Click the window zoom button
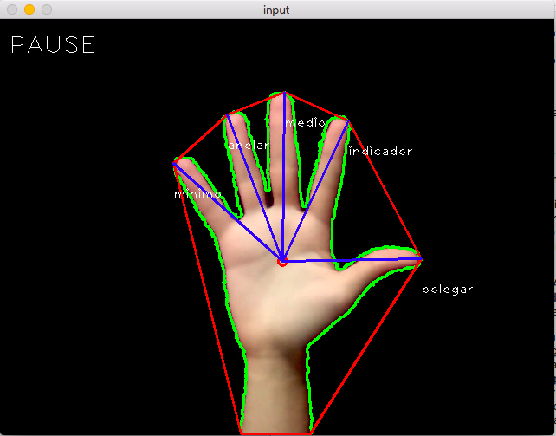This screenshot has width=556, height=436. [46, 10]
